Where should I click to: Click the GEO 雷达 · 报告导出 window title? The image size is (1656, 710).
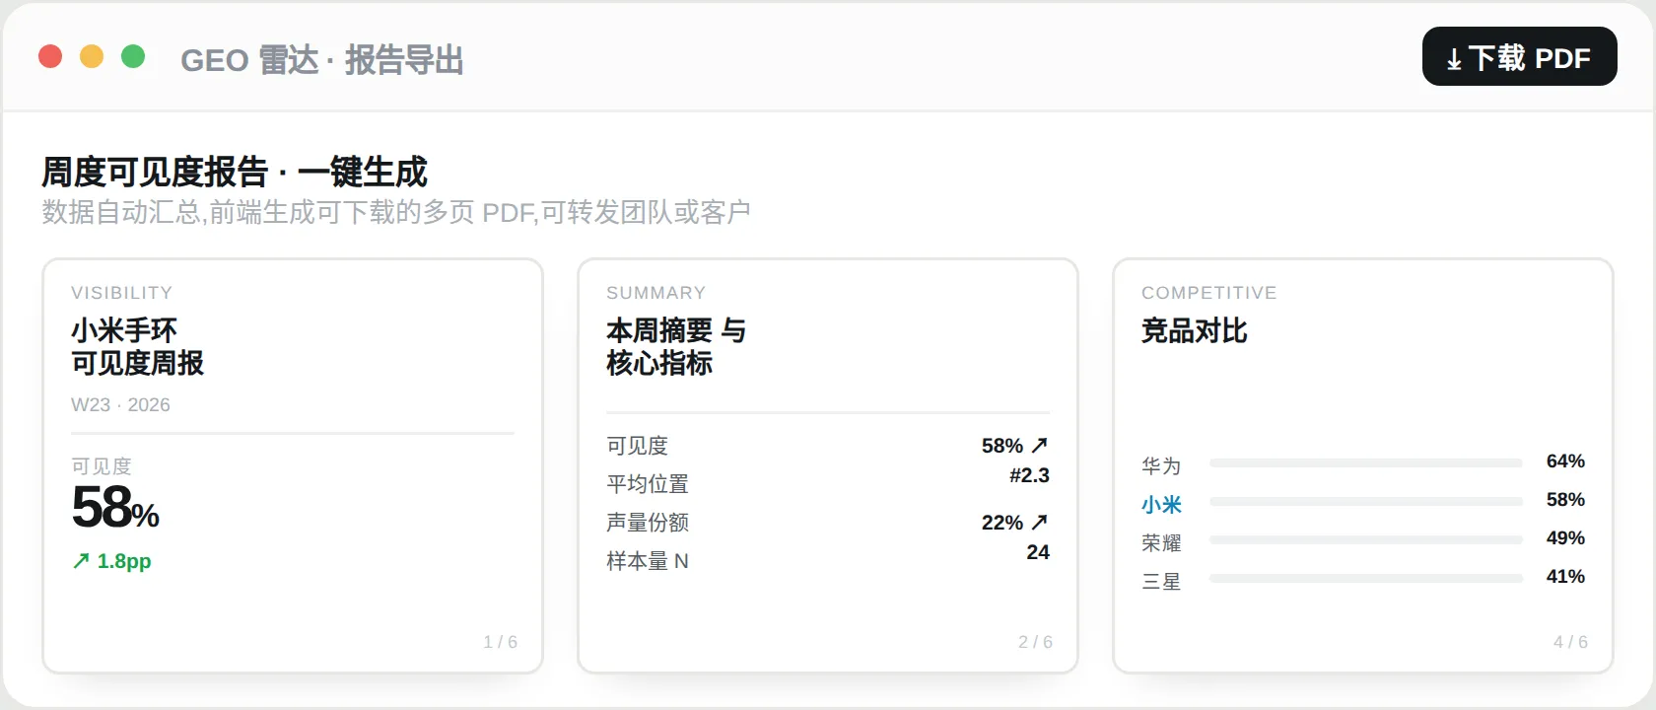pyautogui.click(x=322, y=60)
